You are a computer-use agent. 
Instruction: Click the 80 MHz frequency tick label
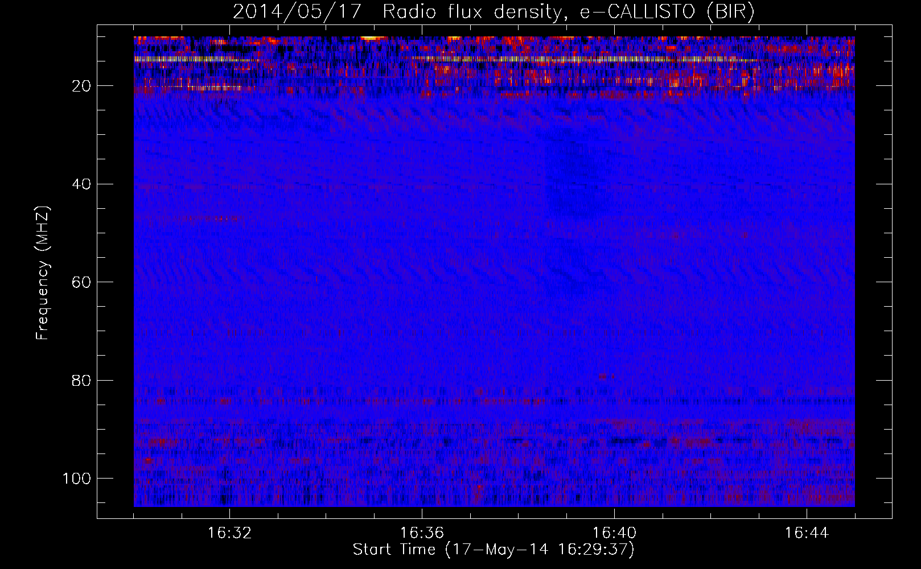tap(82, 380)
